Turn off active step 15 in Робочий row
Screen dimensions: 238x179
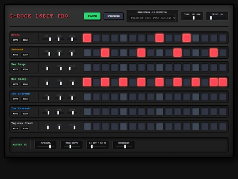coord(214,53)
